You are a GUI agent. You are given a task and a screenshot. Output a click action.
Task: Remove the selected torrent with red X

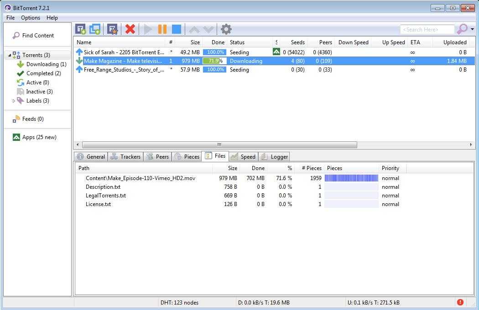(x=130, y=29)
